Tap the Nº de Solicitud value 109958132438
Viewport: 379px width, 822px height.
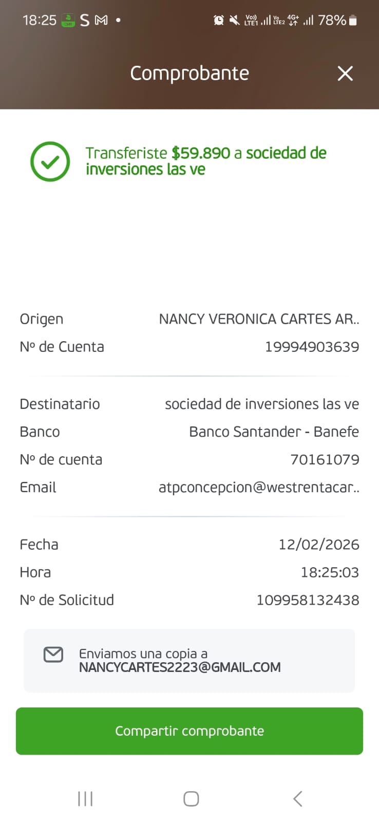pyautogui.click(x=308, y=600)
